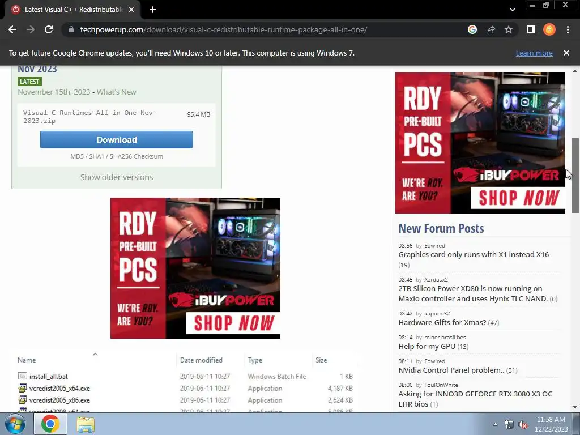The image size is (580, 435).
Task: Go back to the previous page
Action: tap(12, 29)
